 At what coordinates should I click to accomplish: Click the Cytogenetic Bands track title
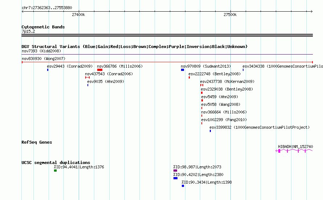pos(43,27)
